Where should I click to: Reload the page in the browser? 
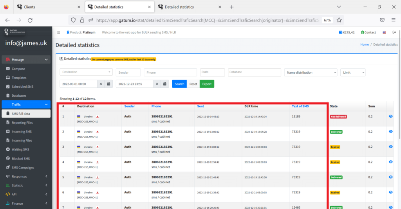coord(30,20)
